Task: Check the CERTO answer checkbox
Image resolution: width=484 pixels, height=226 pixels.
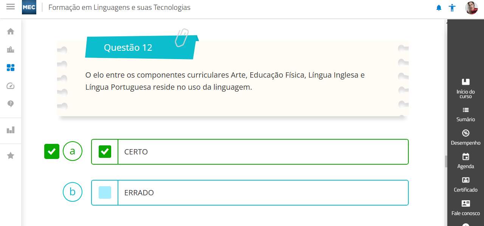Action: [105, 152]
